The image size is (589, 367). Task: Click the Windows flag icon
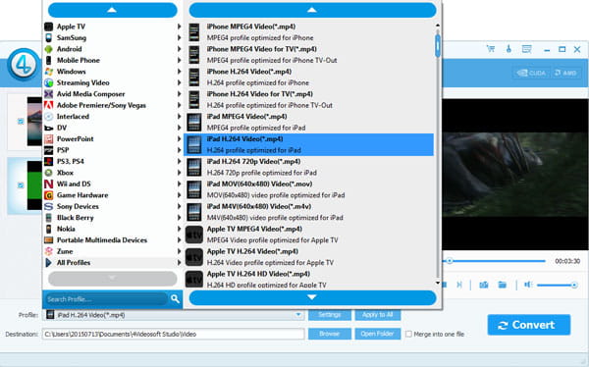(x=48, y=72)
